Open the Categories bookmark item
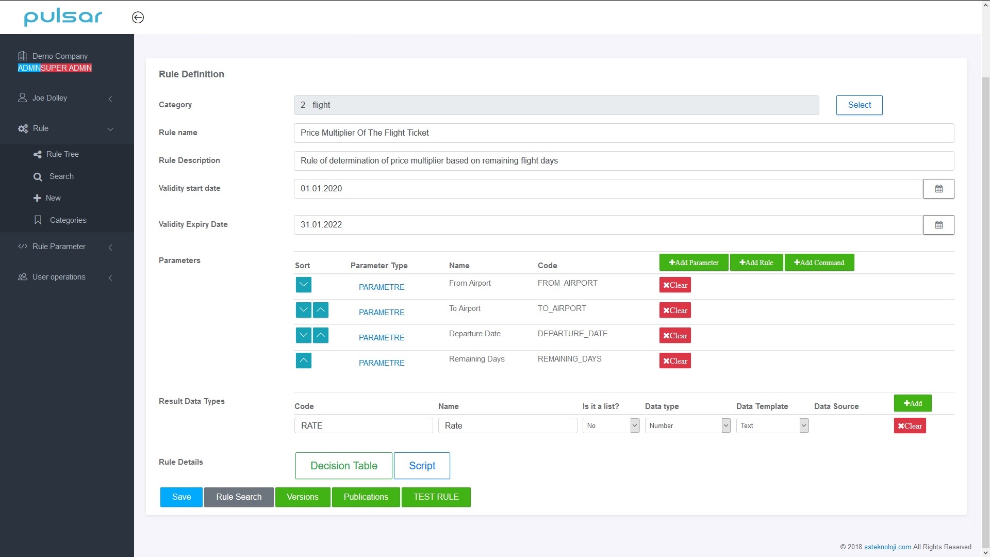 click(68, 220)
